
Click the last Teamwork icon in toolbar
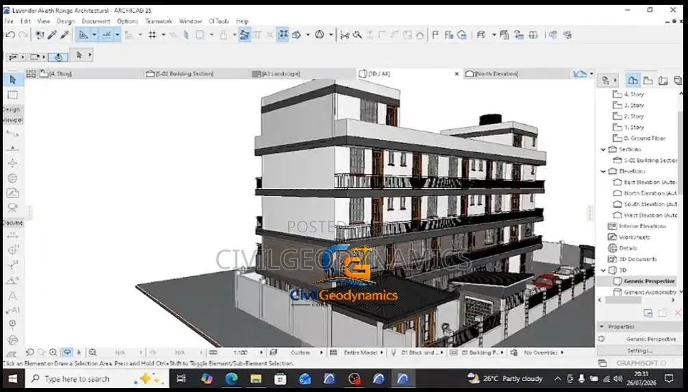568,35
